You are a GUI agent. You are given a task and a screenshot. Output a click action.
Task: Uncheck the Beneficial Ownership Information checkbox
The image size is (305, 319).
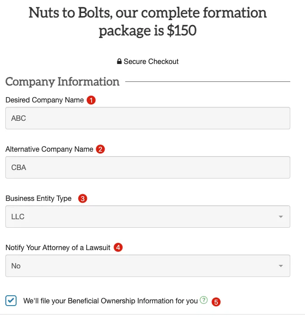pyautogui.click(x=12, y=301)
